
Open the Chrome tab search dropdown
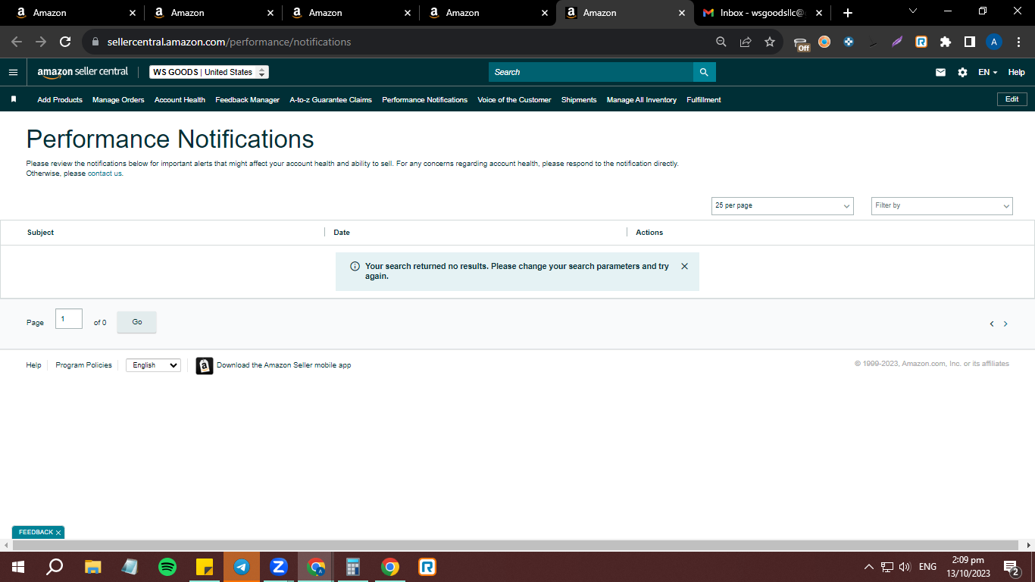coord(912,11)
